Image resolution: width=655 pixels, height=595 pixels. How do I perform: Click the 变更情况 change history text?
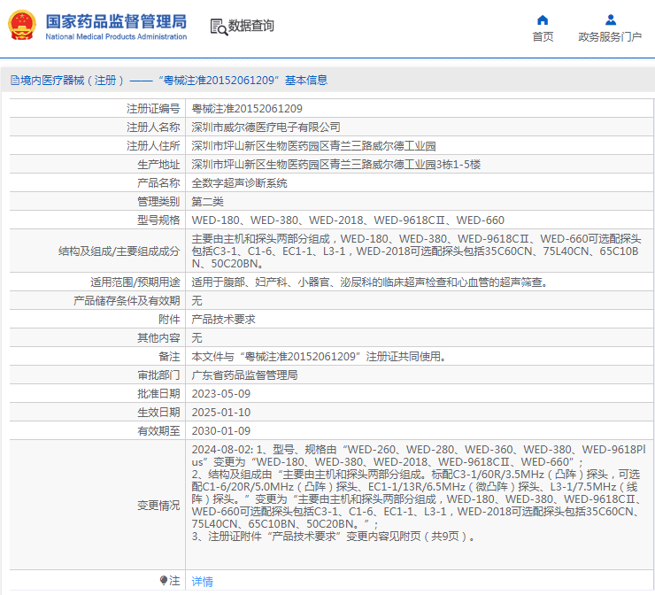(x=419, y=492)
